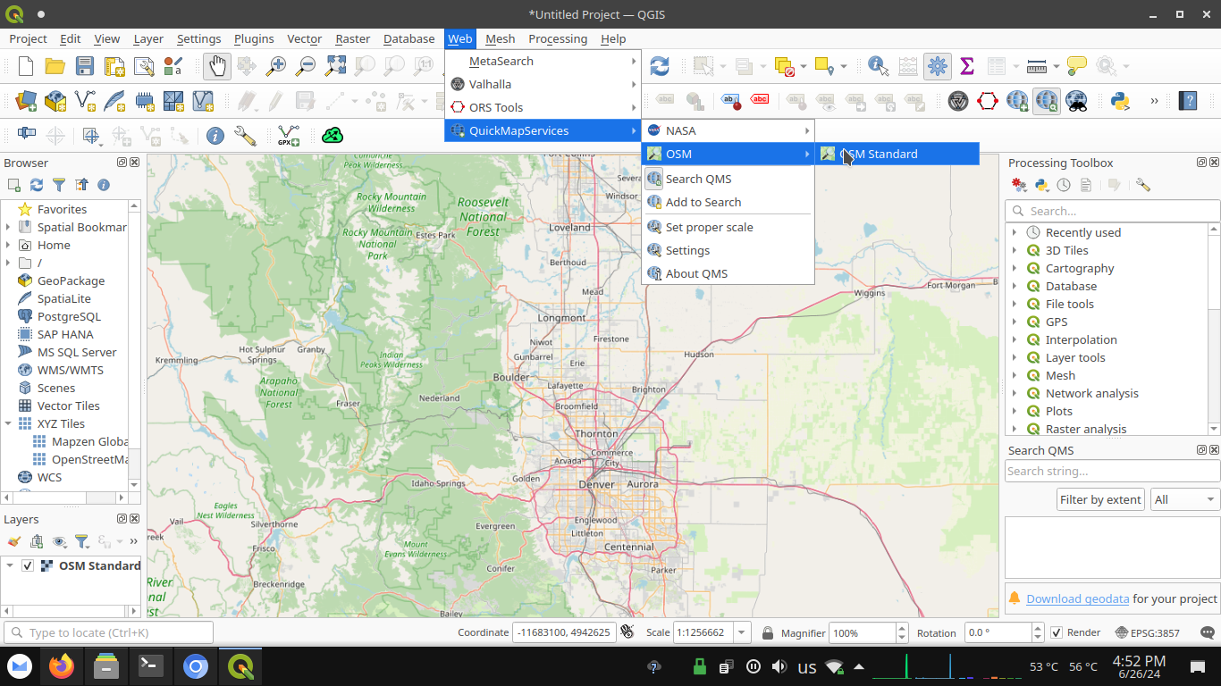
Task: Increase rotation with the up stepper arrow
Action: pyautogui.click(x=1040, y=628)
